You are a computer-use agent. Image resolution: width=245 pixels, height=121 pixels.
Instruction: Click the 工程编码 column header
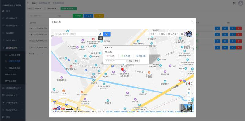click(x=33, y=23)
